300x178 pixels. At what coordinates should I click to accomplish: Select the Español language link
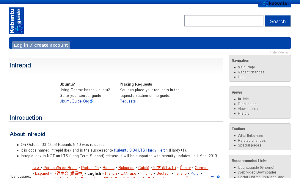(x=42, y=174)
